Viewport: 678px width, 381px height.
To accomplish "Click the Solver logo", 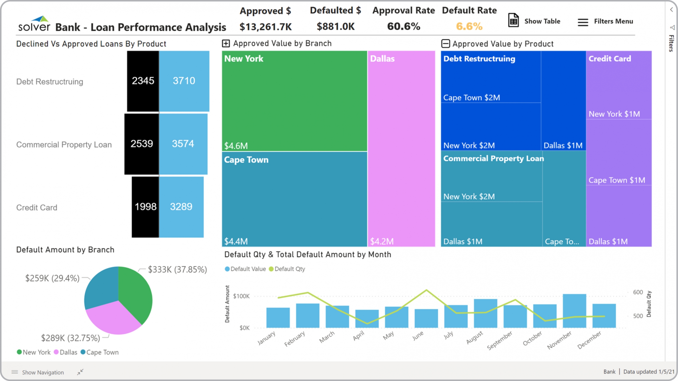I will pos(34,24).
